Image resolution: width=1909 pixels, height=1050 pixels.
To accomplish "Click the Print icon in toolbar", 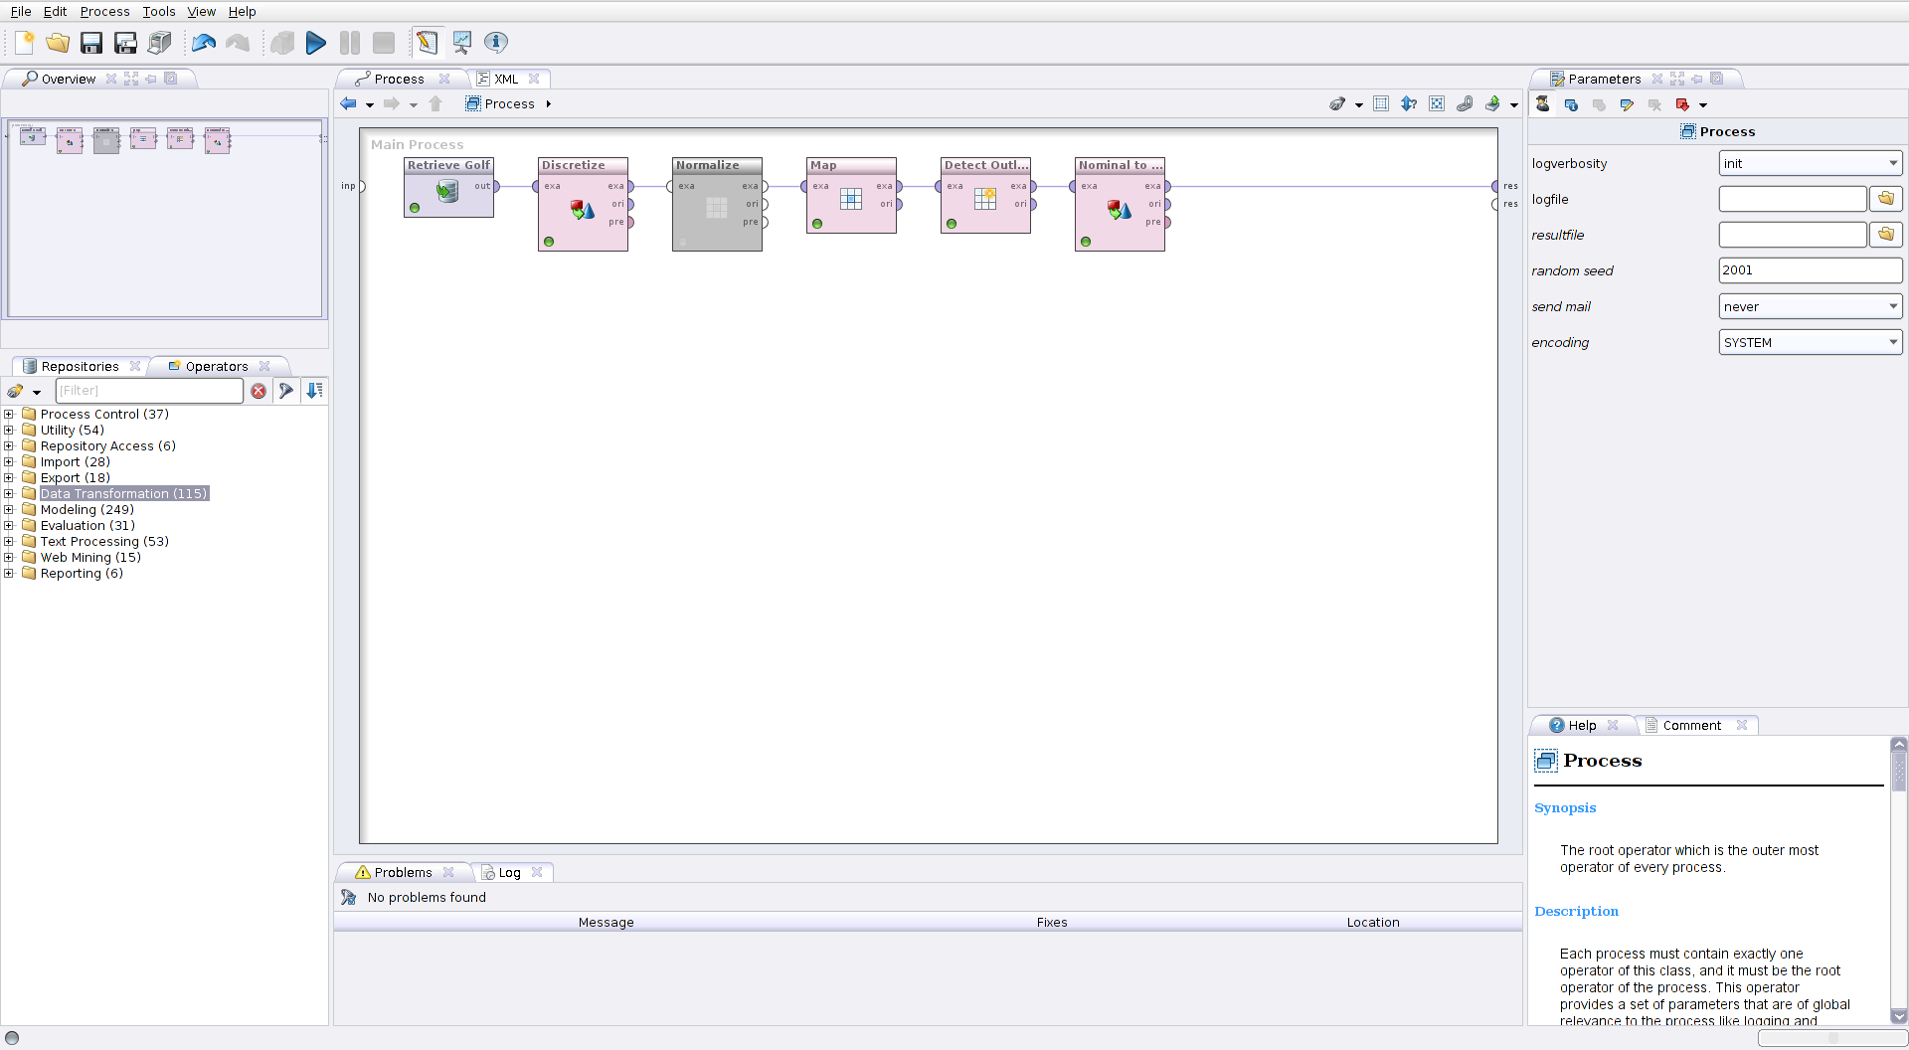I will (159, 43).
